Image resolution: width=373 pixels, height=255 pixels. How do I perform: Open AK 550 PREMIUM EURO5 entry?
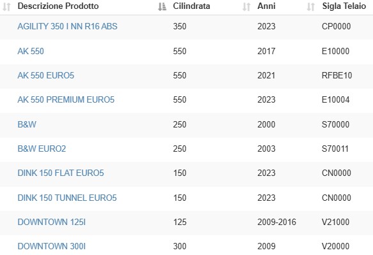(66, 99)
